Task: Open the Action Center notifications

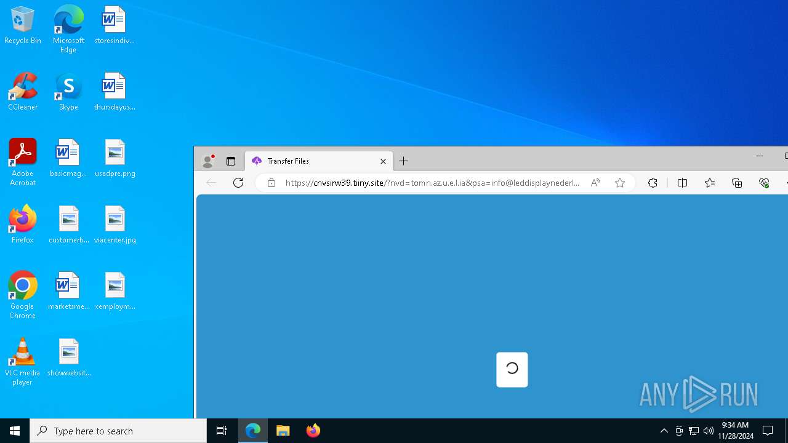Action: click(768, 431)
